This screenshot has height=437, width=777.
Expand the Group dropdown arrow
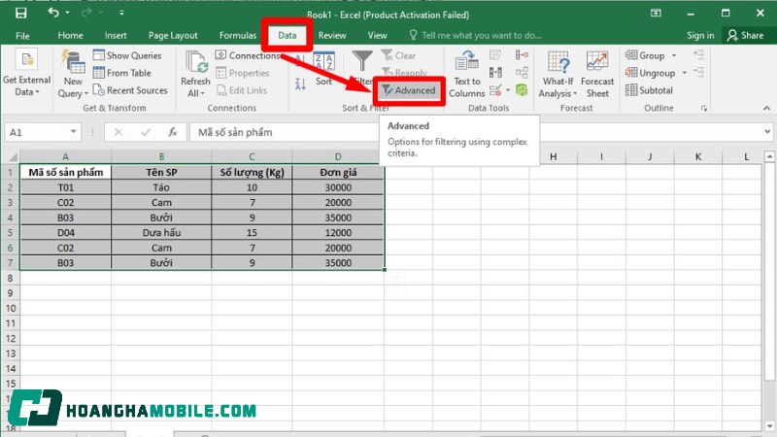(x=674, y=55)
